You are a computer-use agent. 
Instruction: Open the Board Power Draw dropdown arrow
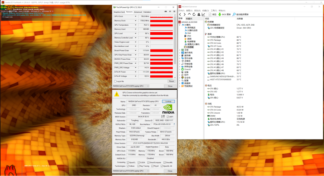pyautogui.click(x=136, y=51)
